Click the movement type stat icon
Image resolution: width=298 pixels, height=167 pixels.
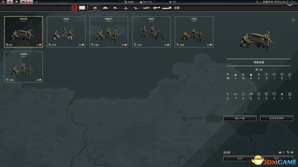(x=235, y=94)
